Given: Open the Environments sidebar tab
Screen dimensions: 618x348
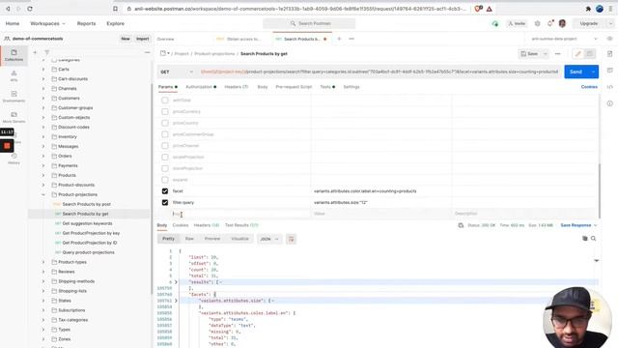Looking at the screenshot, I should click(x=14, y=97).
